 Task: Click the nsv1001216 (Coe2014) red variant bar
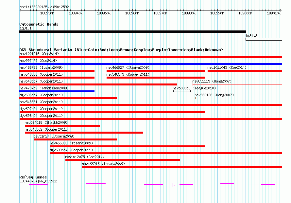[x=150, y=57]
